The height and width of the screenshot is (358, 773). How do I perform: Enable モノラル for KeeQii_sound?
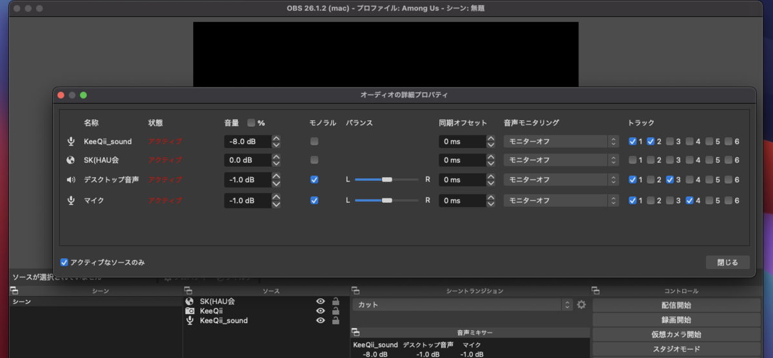[314, 141]
